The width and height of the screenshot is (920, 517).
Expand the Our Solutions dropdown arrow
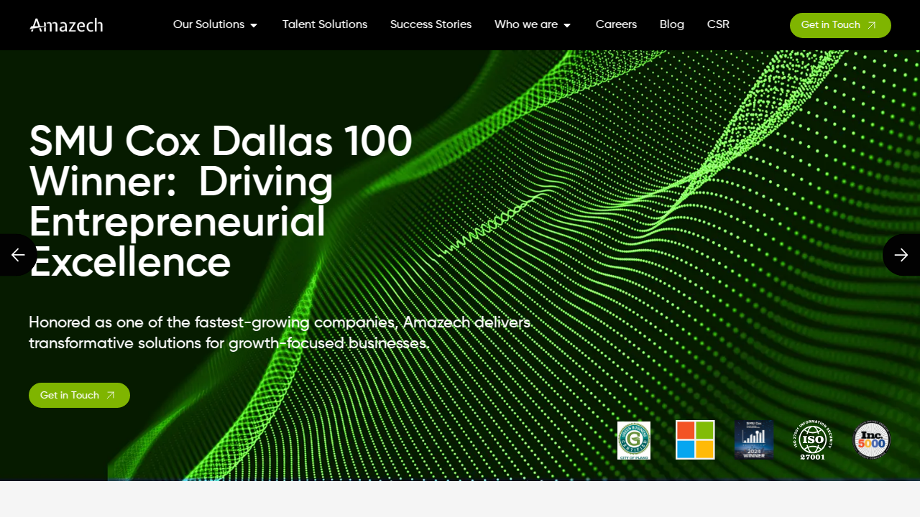click(254, 25)
